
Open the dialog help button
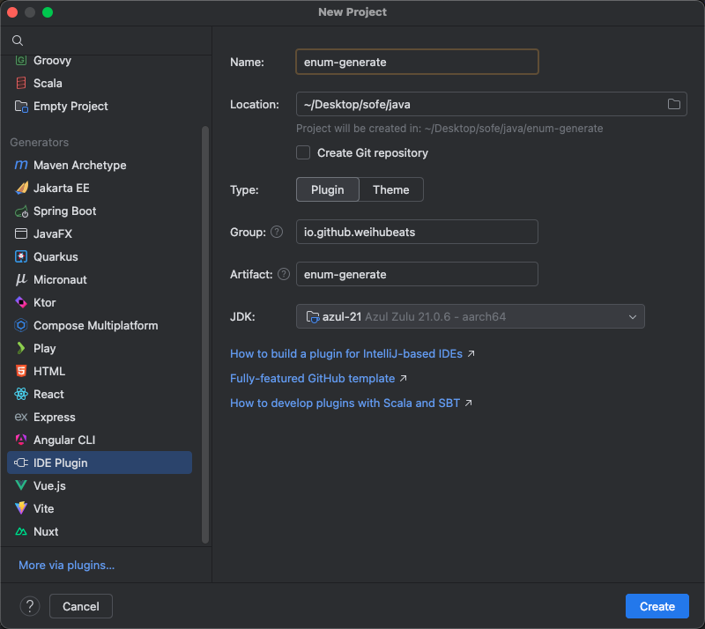[x=30, y=606]
